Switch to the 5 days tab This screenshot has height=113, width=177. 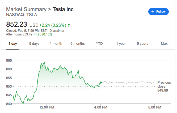34,44
